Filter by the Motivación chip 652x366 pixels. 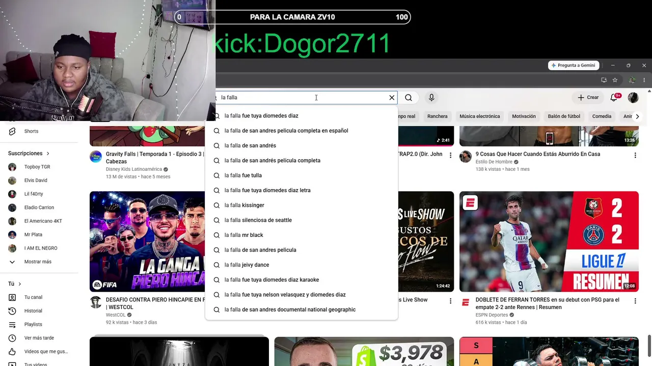point(524,116)
